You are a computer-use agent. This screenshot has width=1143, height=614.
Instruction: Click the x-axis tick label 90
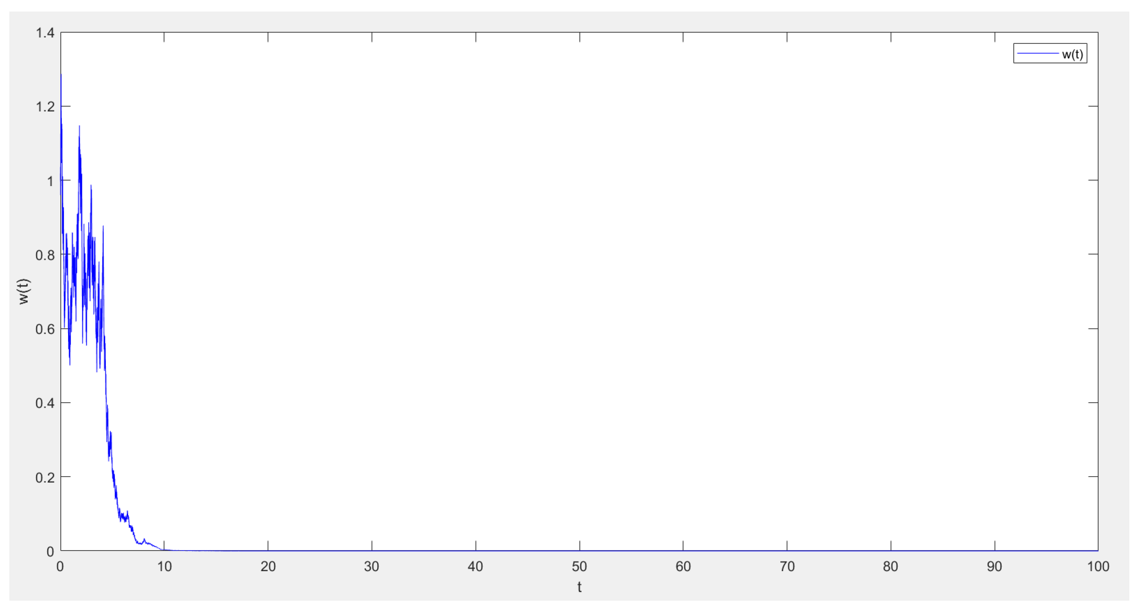coord(994,566)
